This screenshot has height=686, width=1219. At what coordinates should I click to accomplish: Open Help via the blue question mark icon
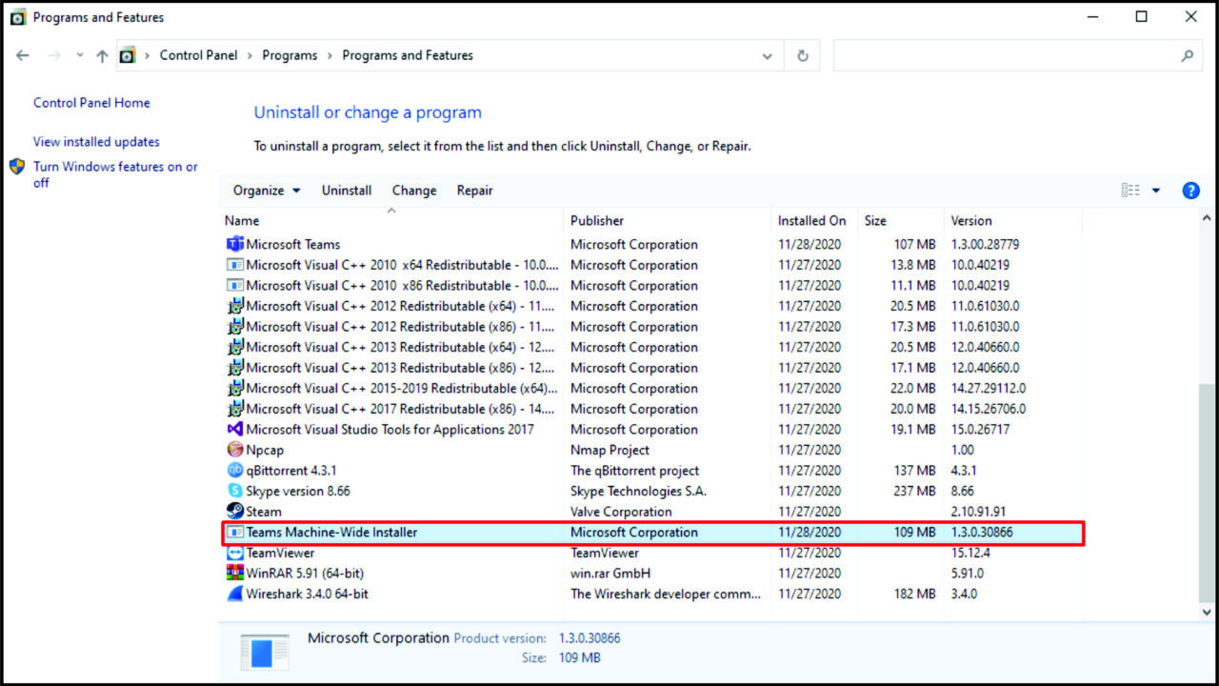click(x=1190, y=191)
